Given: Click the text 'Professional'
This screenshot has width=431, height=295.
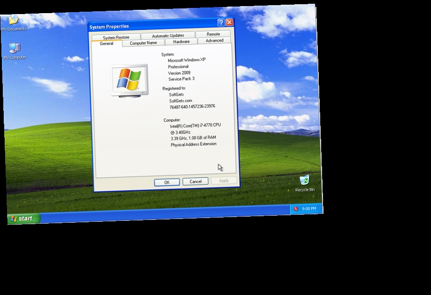Looking at the screenshot, I should coord(178,67).
